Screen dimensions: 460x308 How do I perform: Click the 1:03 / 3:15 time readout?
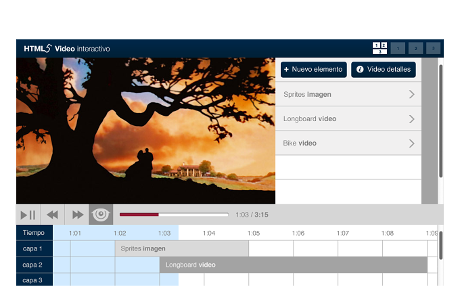click(252, 215)
